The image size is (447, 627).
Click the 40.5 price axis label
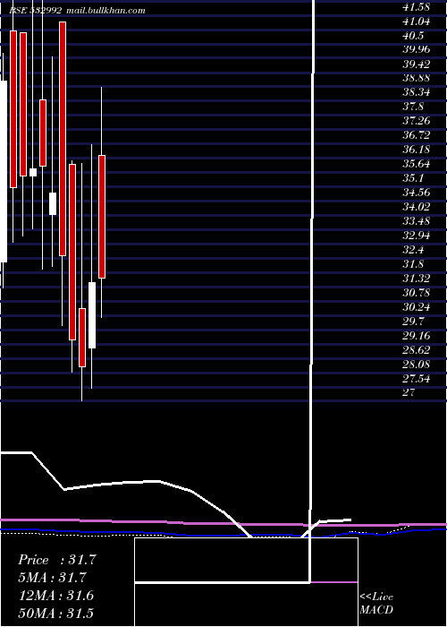tap(413, 36)
